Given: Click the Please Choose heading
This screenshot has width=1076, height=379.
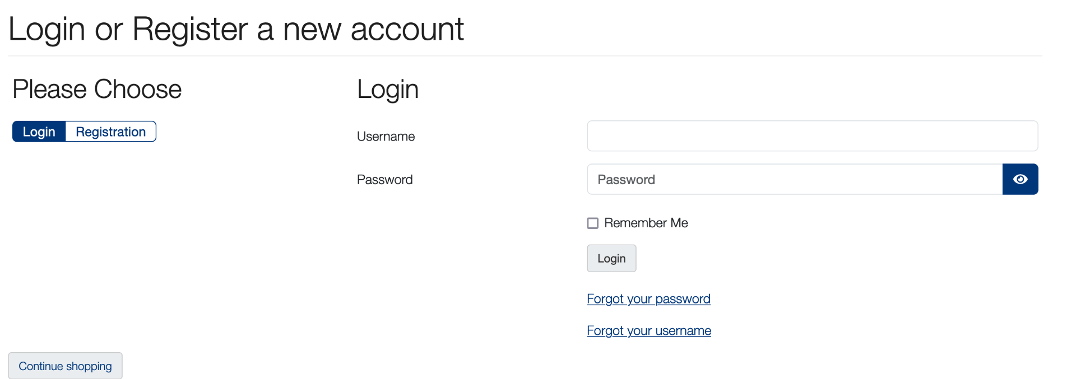Looking at the screenshot, I should coord(97,89).
